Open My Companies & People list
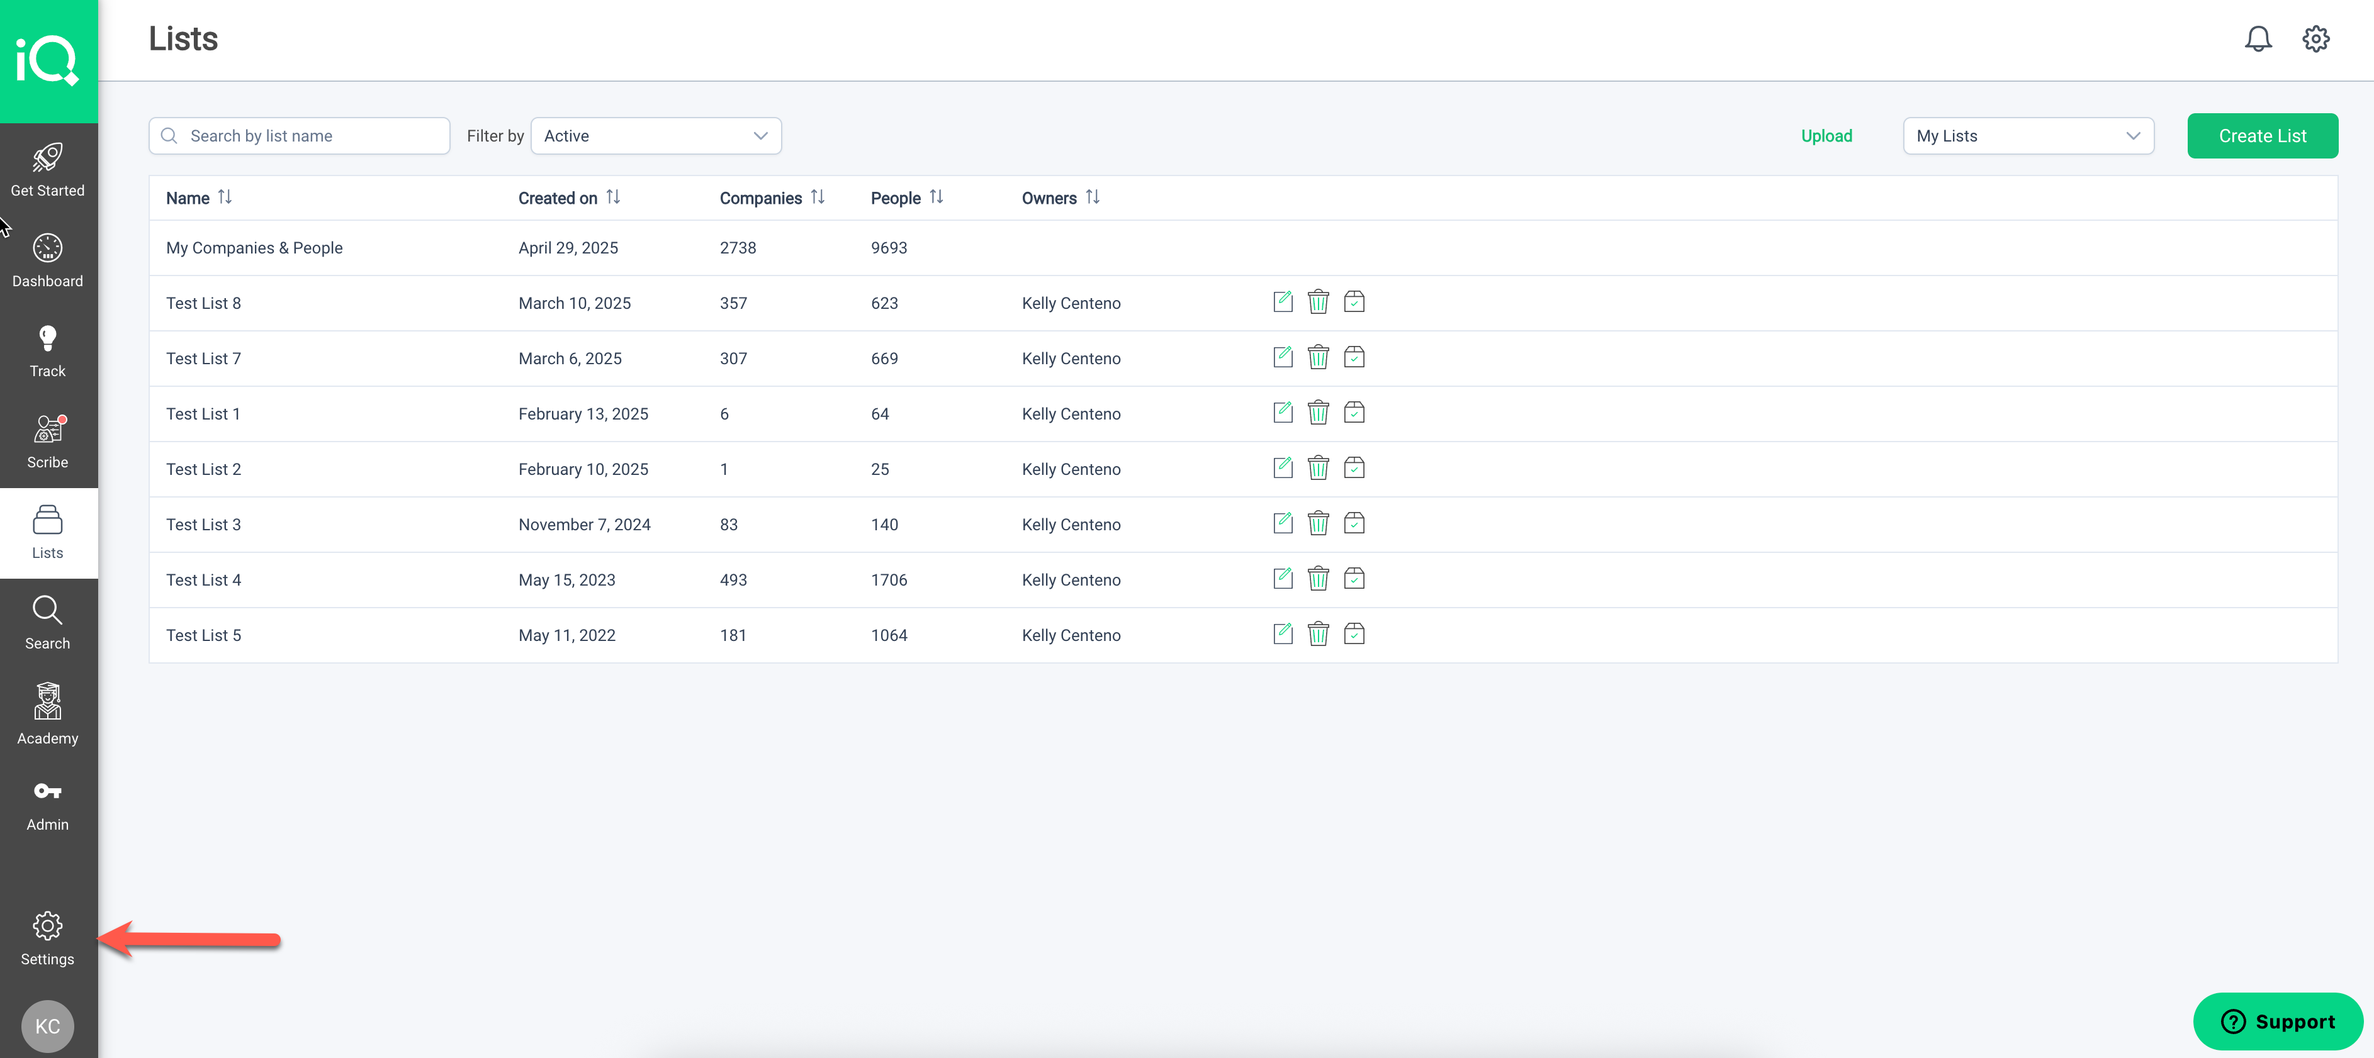Screen dimensions: 2374x1058 point(254,248)
